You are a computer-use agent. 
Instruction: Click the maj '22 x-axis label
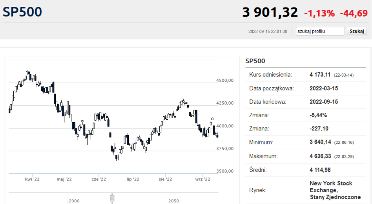click(64, 179)
